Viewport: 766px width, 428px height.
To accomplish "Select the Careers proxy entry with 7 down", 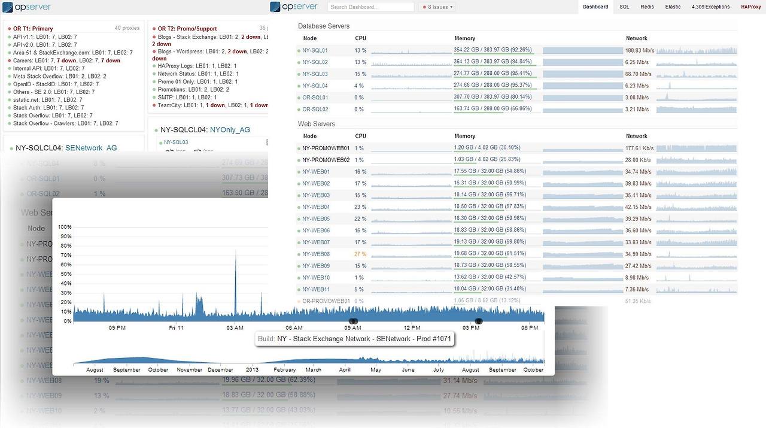I will [66, 60].
